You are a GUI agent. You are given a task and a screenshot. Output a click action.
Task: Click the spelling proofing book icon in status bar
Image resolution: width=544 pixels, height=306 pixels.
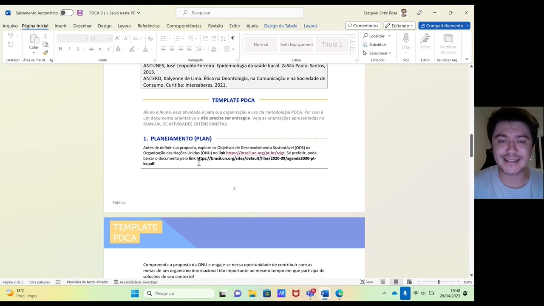click(x=58, y=282)
